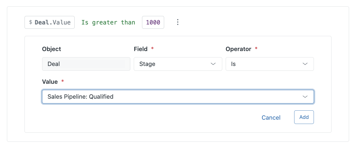Click the disabled Deal object field
The width and height of the screenshot is (356, 150).
point(86,64)
